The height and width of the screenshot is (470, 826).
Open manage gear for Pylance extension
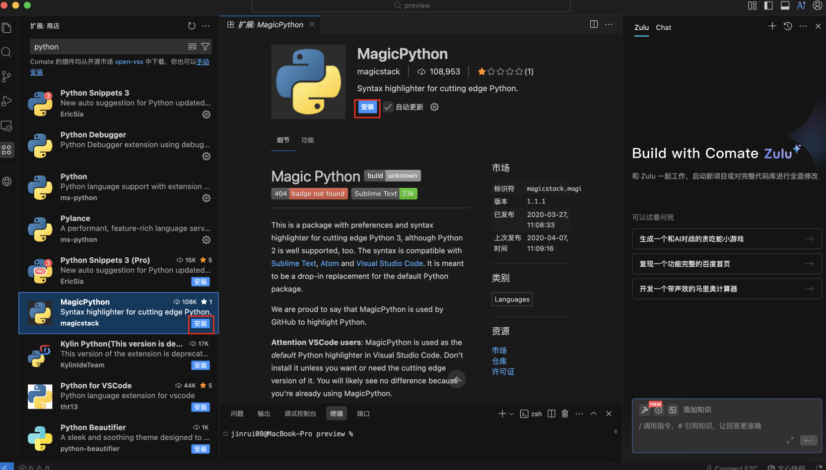coord(206,240)
